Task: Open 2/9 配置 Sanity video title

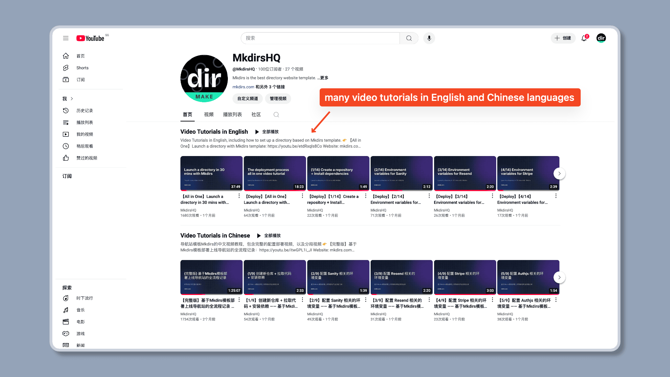Action: pos(334,303)
